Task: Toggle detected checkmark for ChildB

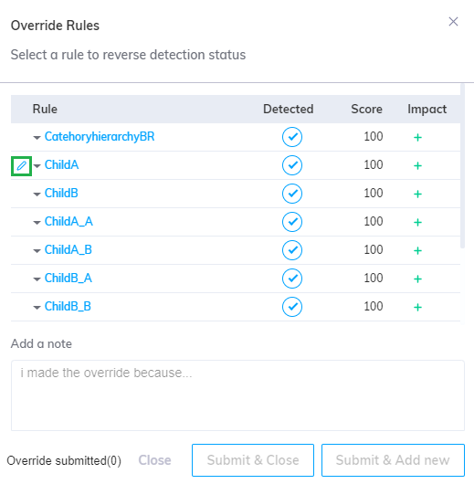Action: coord(292,194)
